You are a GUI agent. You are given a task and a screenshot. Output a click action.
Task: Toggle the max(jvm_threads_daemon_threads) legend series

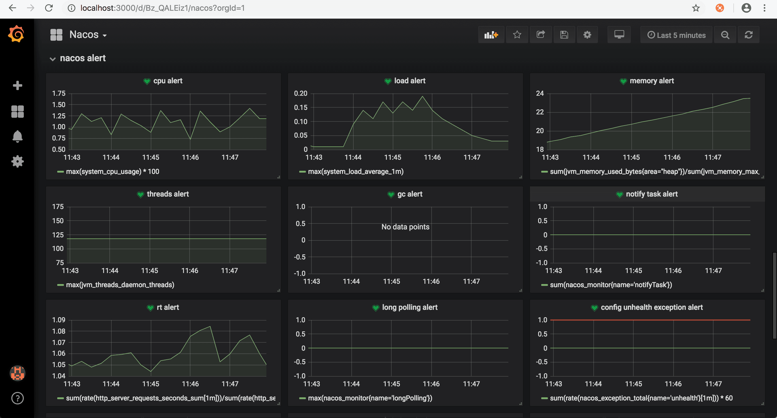[x=120, y=285]
